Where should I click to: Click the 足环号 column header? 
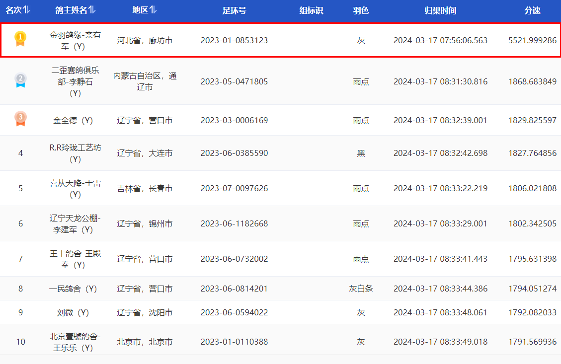234,10
